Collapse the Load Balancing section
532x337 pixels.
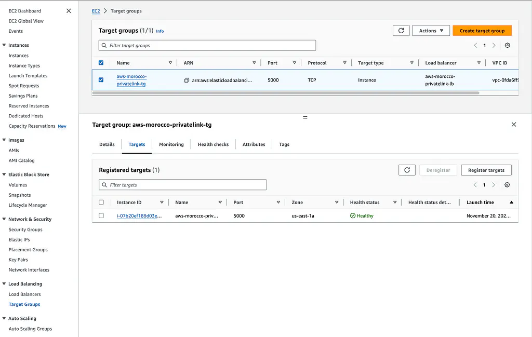tap(4, 284)
